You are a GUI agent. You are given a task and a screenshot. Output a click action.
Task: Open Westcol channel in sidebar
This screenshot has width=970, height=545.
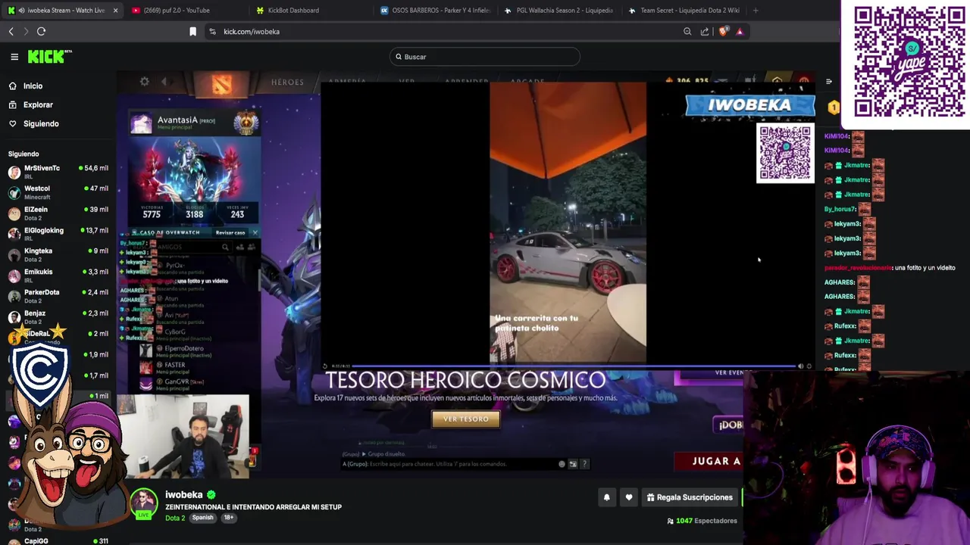click(x=58, y=192)
